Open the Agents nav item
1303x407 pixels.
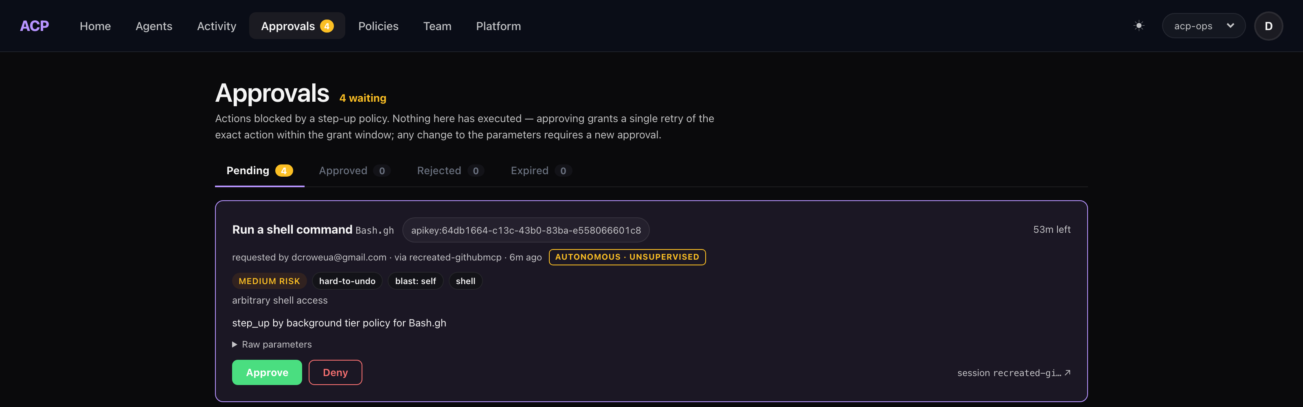tap(154, 26)
